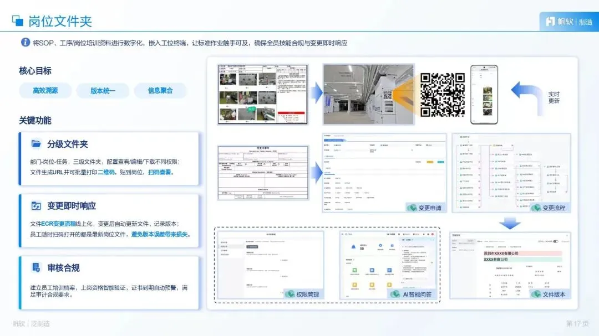The image size is (599, 336).
Task: Click the 变更流程 label badge
Action: click(x=550, y=208)
